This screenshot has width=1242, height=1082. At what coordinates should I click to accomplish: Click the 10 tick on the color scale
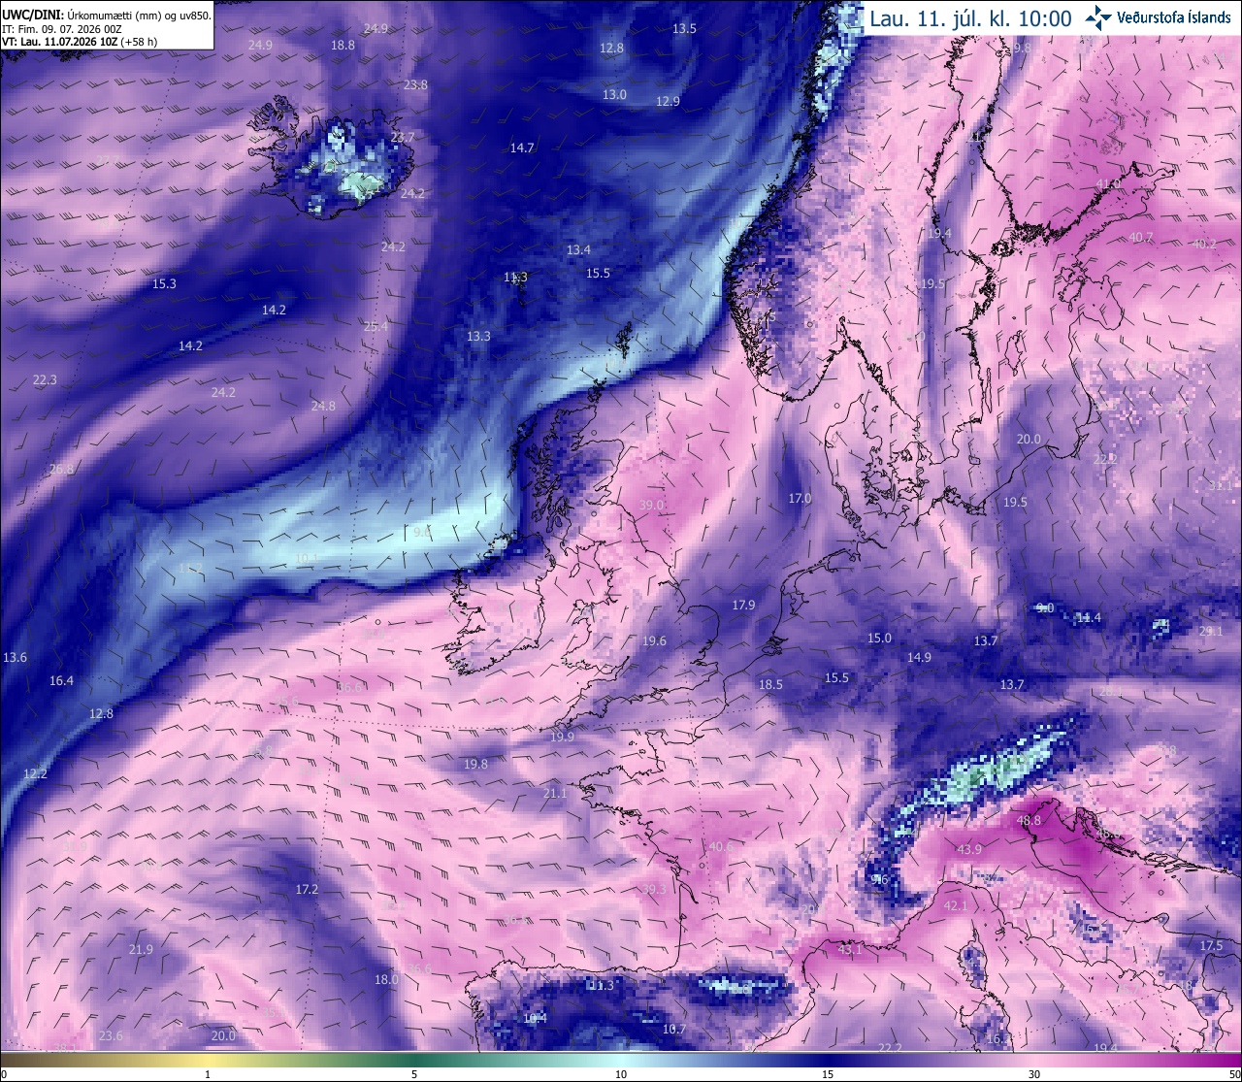[621, 1074]
